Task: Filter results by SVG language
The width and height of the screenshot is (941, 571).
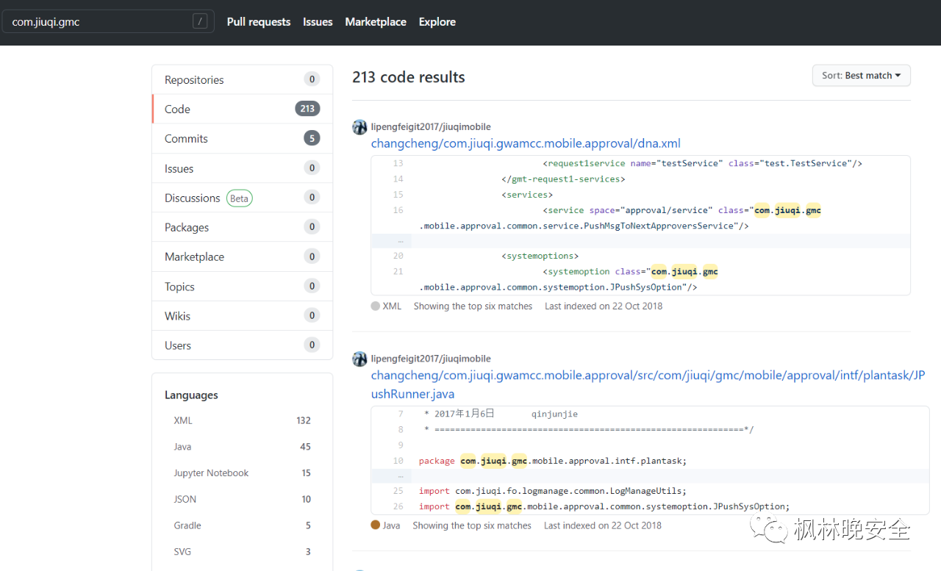Action: (x=242, y=552)
